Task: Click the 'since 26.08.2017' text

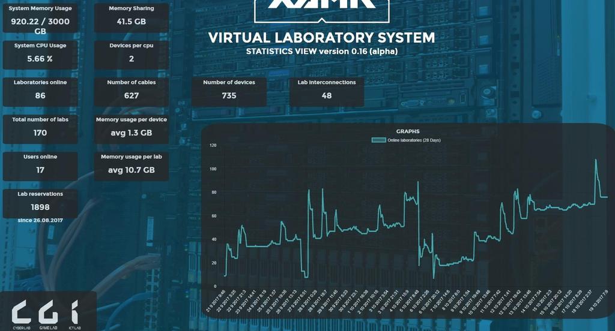Action: pos(40,221)
